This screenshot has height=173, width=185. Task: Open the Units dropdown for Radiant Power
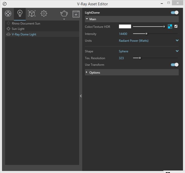pos(177,40)
